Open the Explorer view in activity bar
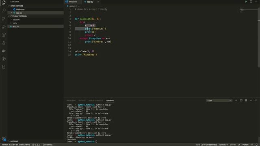 (4, 3)
